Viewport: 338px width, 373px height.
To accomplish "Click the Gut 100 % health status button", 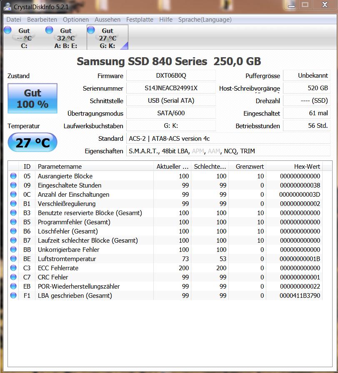I will (33, 98).
